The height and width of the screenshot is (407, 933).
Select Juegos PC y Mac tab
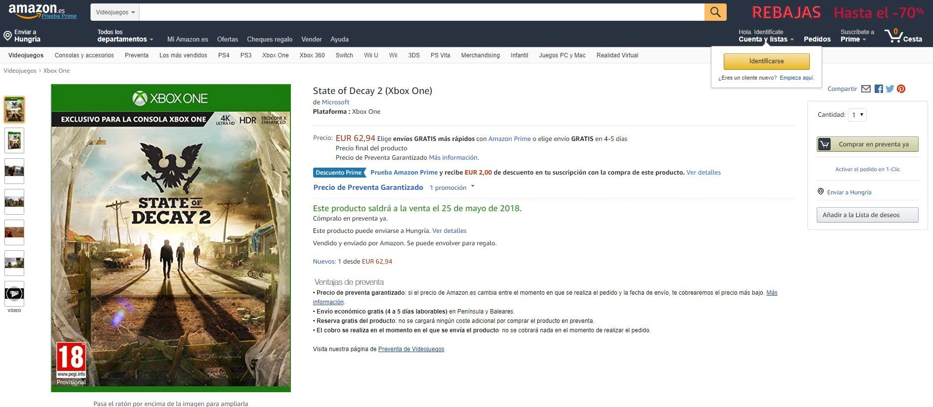tap(562, 55)
